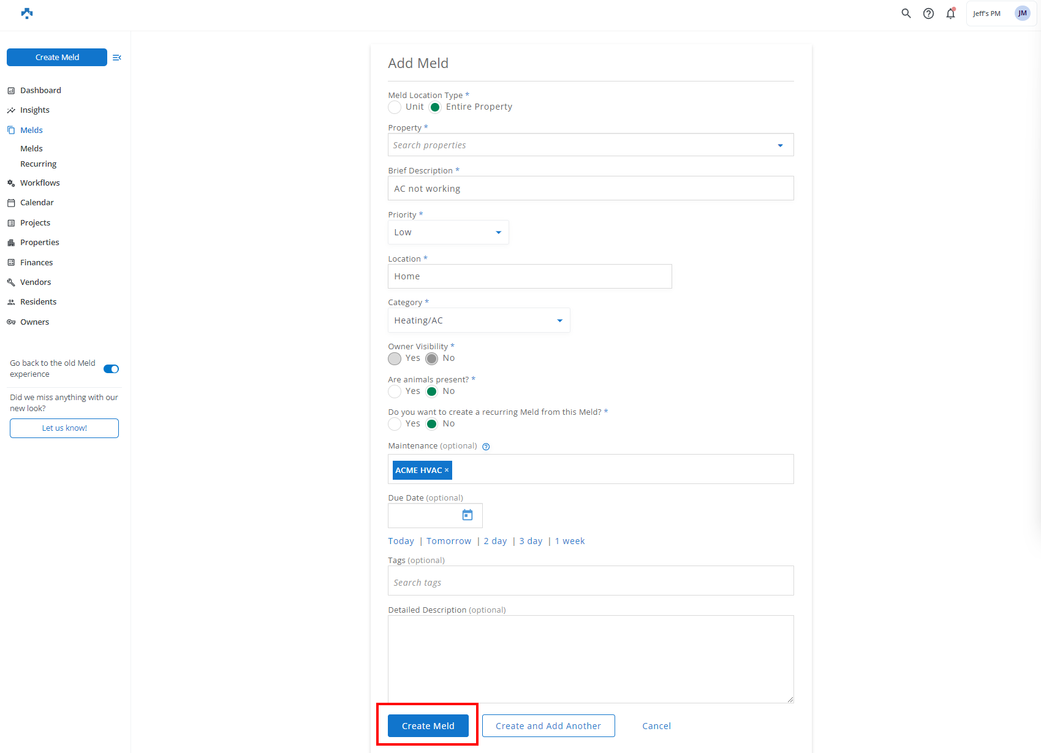Select Yes for animals present
This screenshot has width=1041, height=753.
[x=395, y=392]
